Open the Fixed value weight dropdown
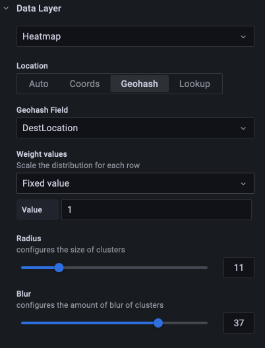The height and width of the screenshot is (348, 265). pyautogui.click(x=135, y=183)
